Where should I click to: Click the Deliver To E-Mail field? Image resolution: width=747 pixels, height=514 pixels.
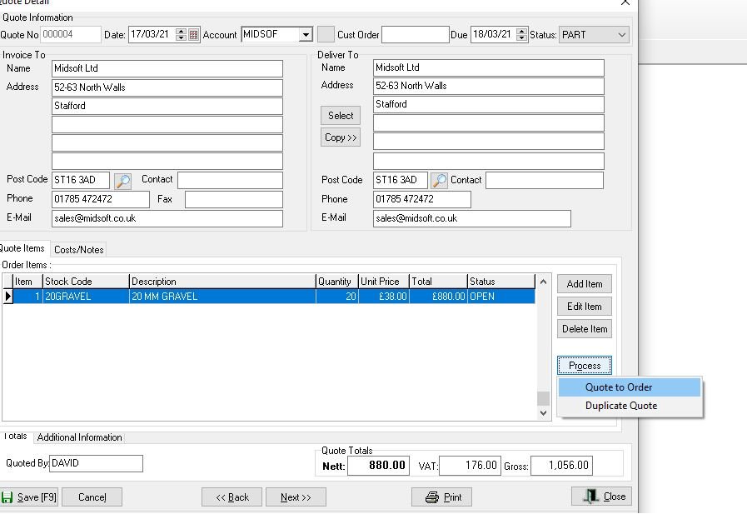(x=472, y=218)
